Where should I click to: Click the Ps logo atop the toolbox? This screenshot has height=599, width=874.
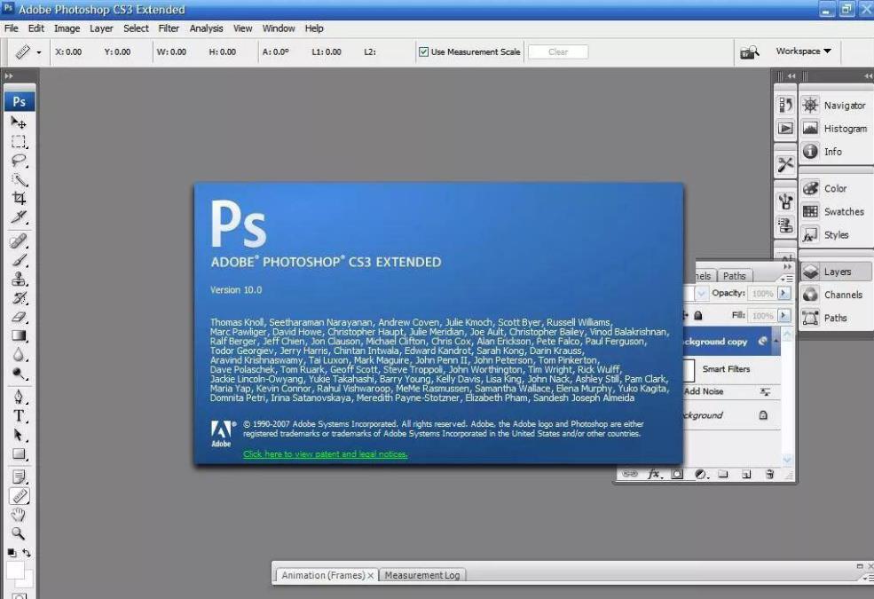pyautogui.click(x=20, y=101)
